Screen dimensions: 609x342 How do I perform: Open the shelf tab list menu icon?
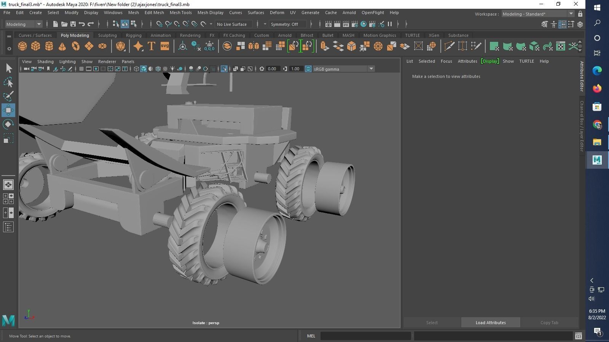(9, 36)
